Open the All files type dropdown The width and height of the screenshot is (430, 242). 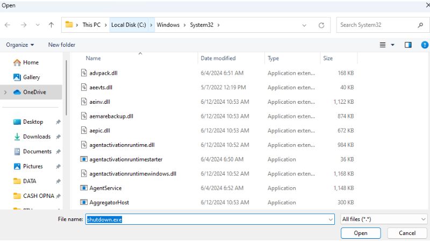[384, 219]
